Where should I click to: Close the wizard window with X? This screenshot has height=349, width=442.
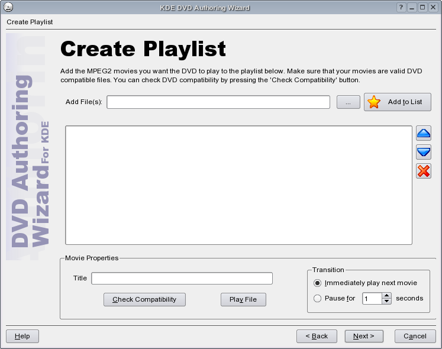(433, 7)
